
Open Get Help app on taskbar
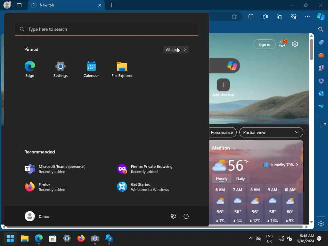click(x=109, y=238)
